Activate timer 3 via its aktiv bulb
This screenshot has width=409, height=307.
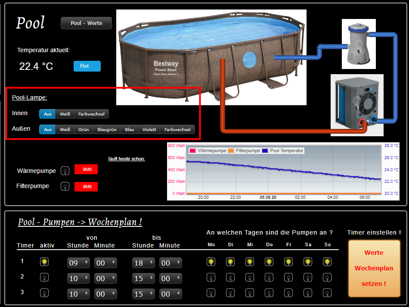44,293
